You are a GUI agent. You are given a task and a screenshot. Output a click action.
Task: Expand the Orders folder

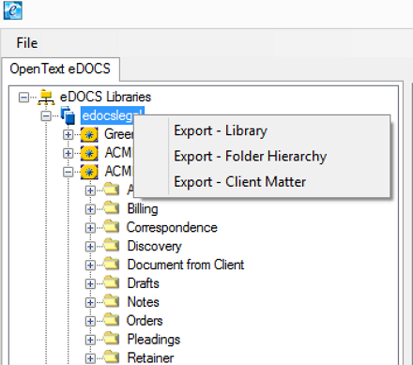pos(90,321)
